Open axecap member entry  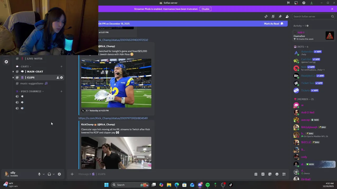point(313,120)
